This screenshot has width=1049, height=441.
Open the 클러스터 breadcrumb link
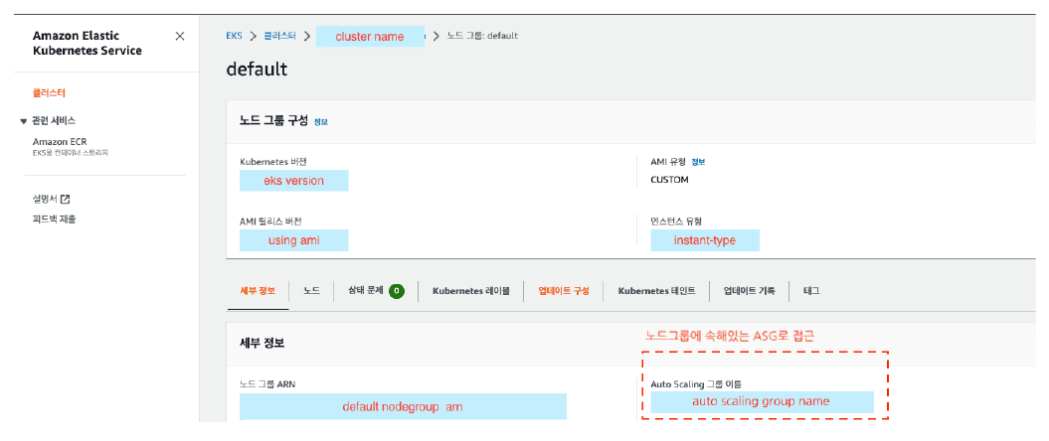coord(279,36)
